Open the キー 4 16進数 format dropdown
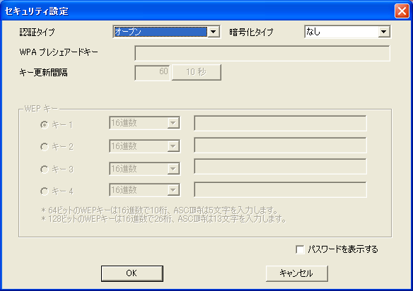 click(144, 190)
